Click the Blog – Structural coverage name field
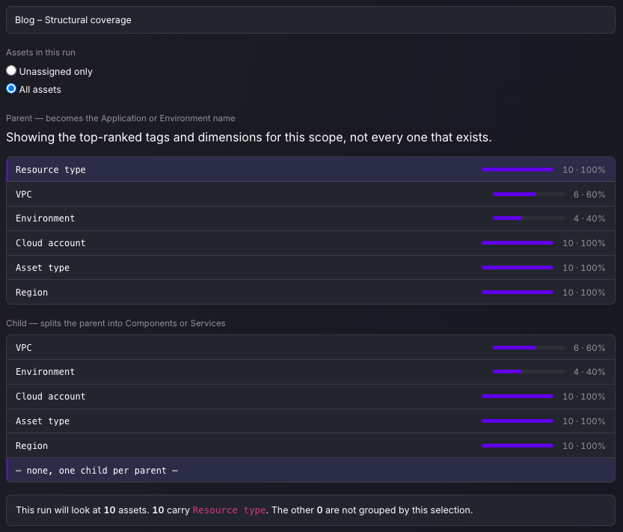This screenshot has width=623, height=532. click(310, 20)
